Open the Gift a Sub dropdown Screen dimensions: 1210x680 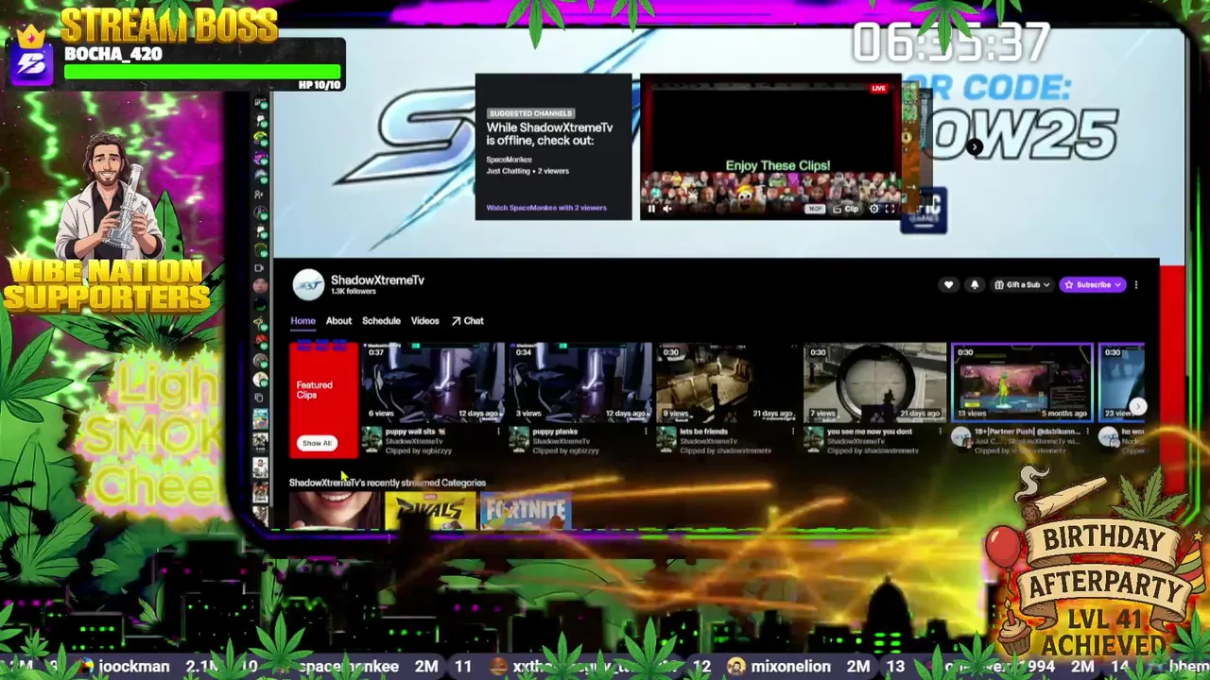tap(1021, 284)
